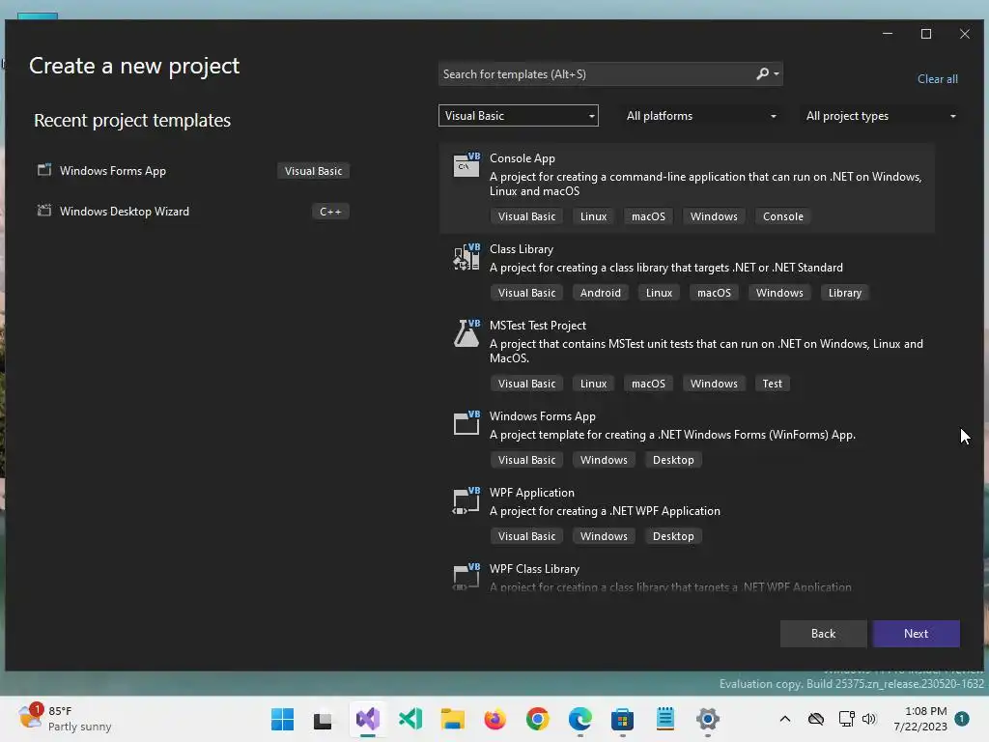Click the search magnifier icon
The height and width of the screenshot is (742, 989).
763,73
